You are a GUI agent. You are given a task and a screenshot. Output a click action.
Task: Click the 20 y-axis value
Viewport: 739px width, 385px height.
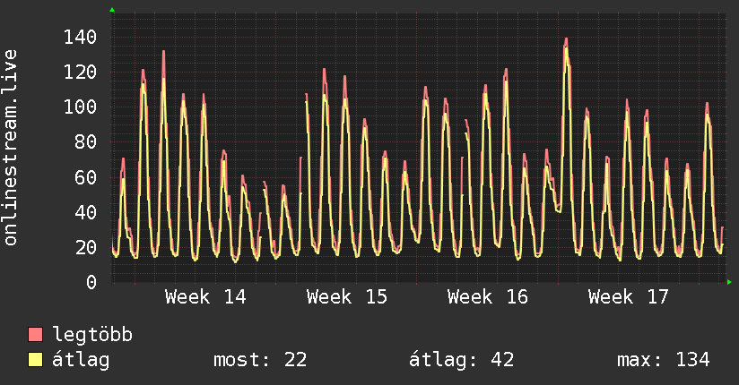pos(86,248)
